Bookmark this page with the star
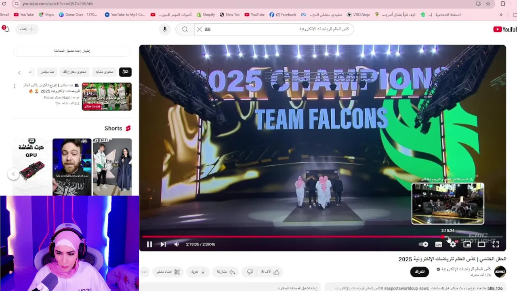The image size is (517, 291). coord(488,4)
